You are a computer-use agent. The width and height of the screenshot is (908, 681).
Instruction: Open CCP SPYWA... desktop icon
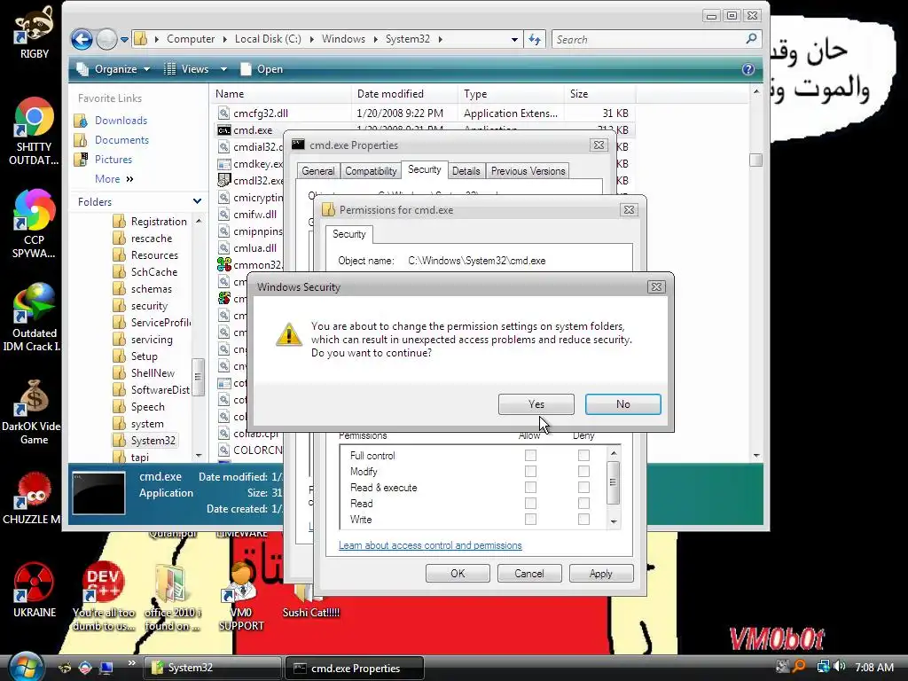coord(35,224)
